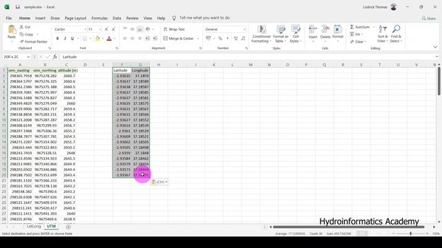Apply the red font color
The image size is (442, 248).
109,39
